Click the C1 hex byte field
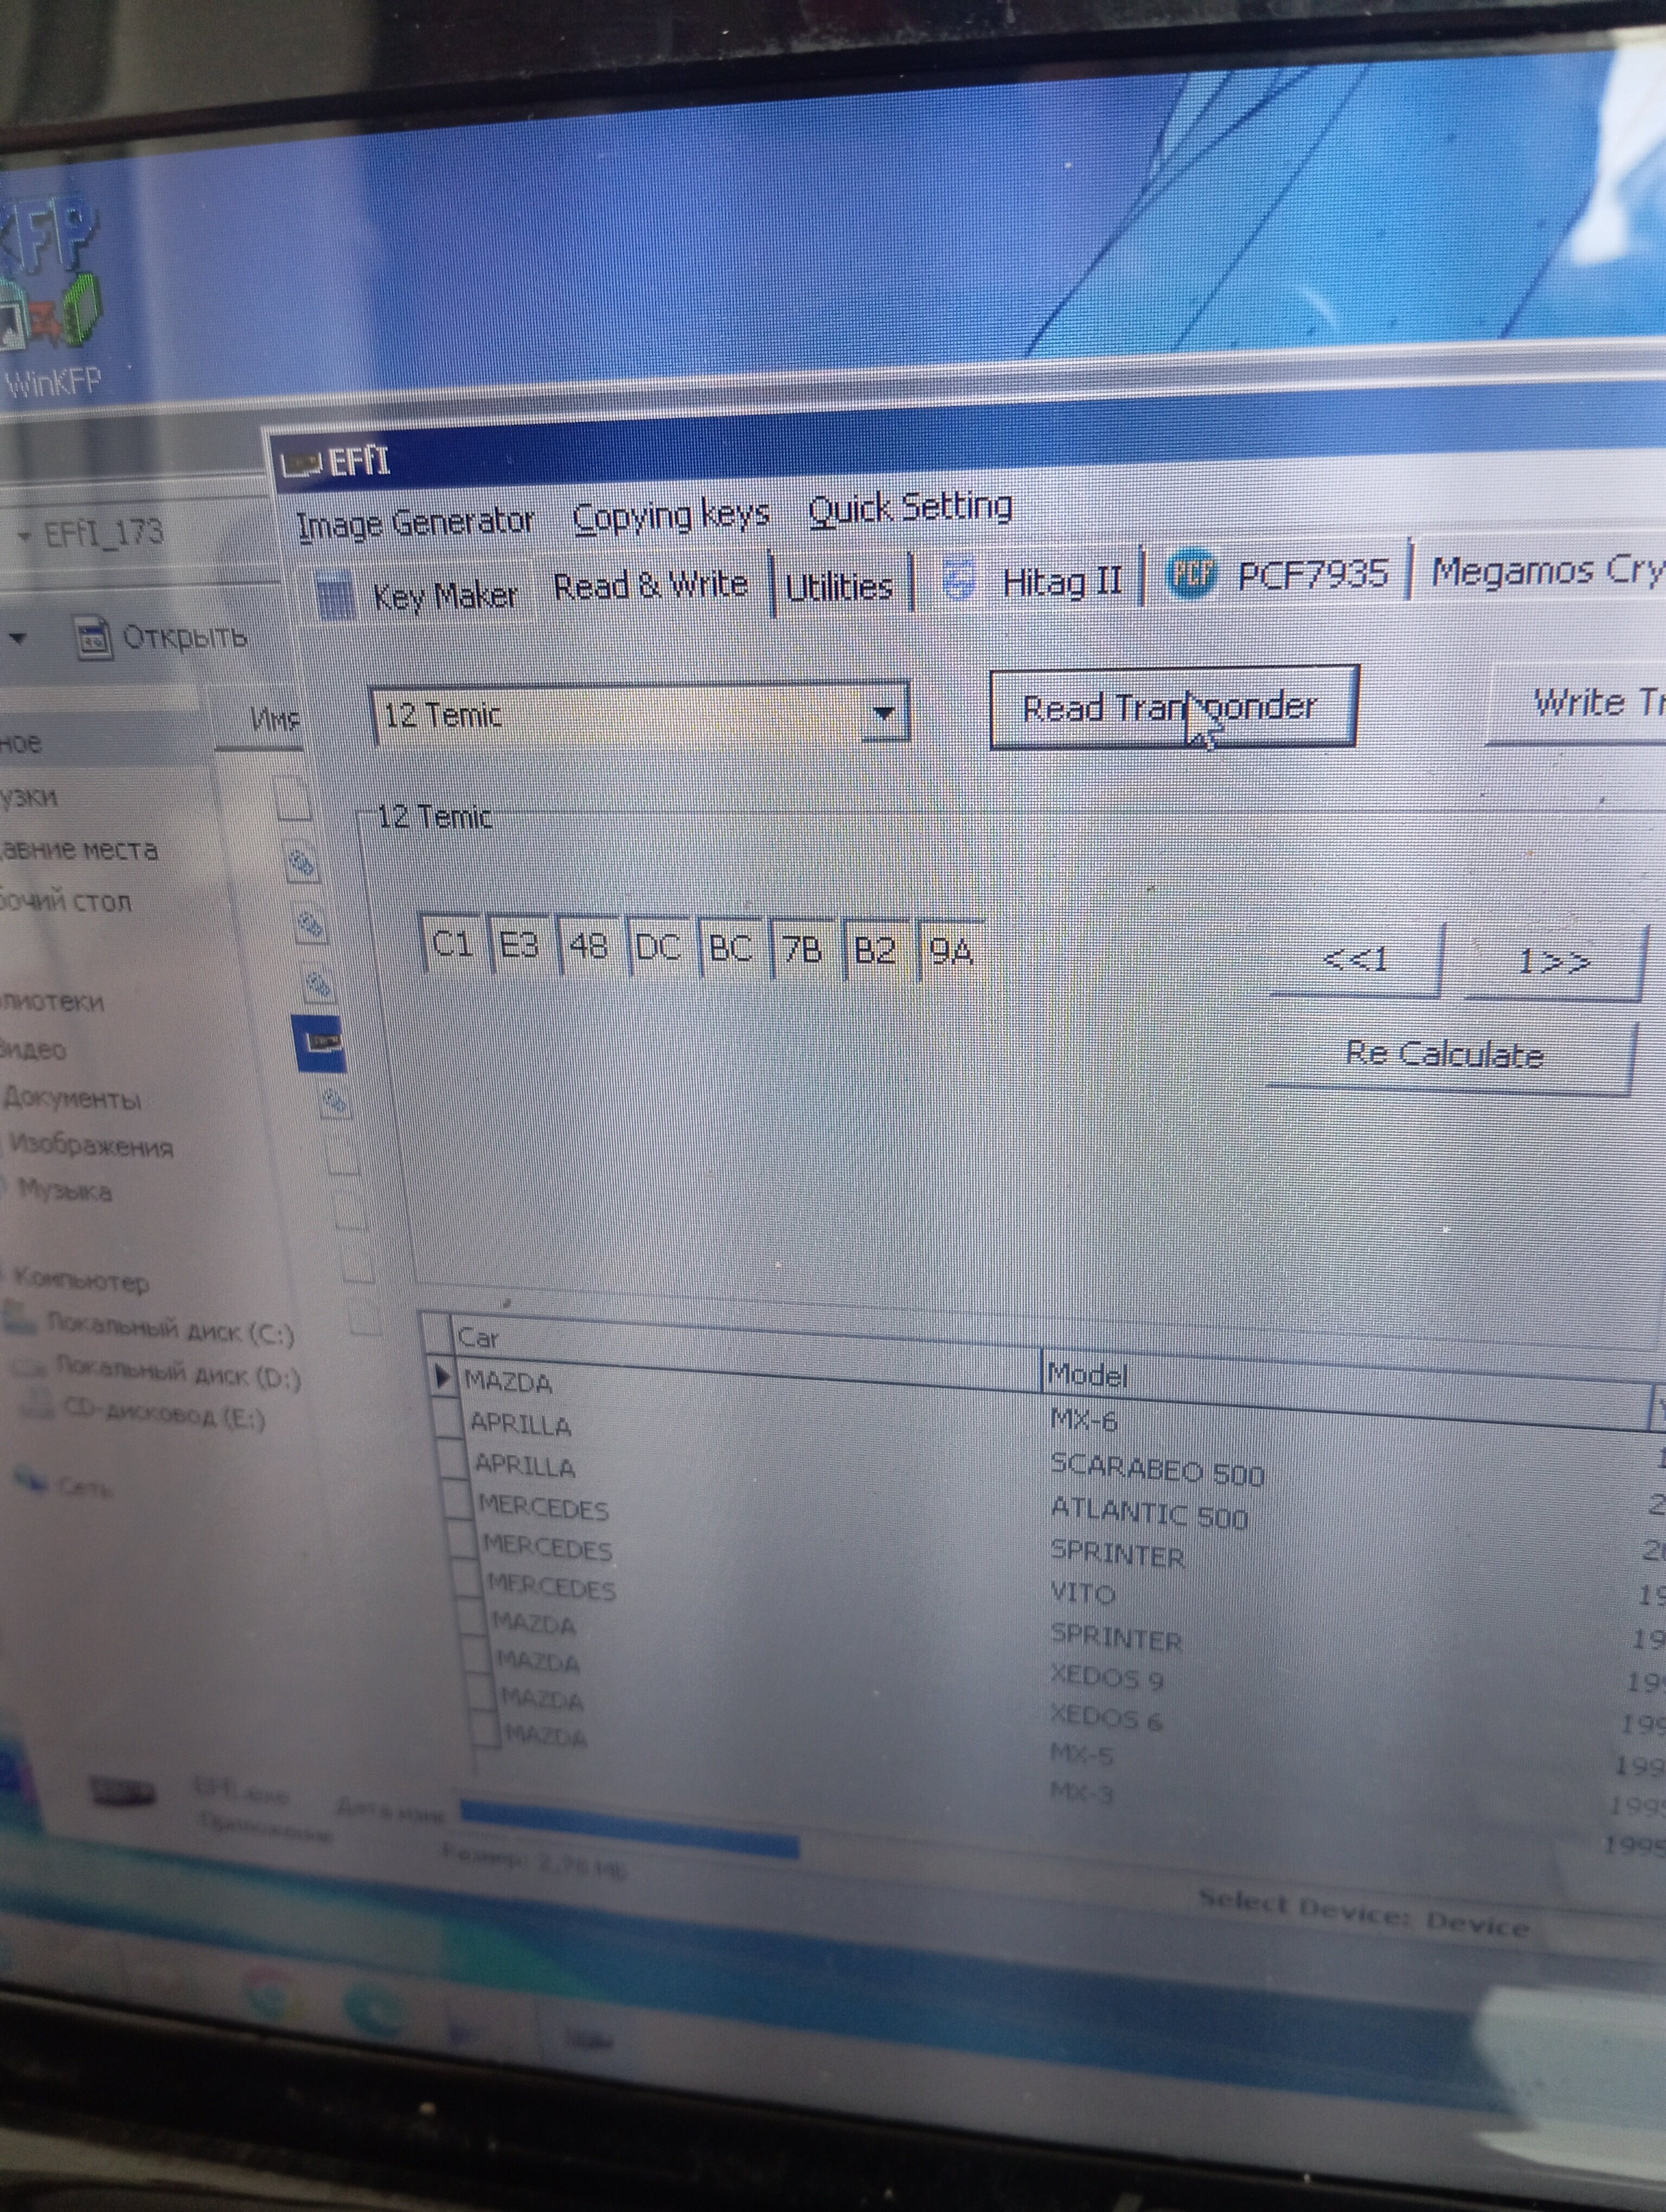1666x2212 pixels. (452, 944)
